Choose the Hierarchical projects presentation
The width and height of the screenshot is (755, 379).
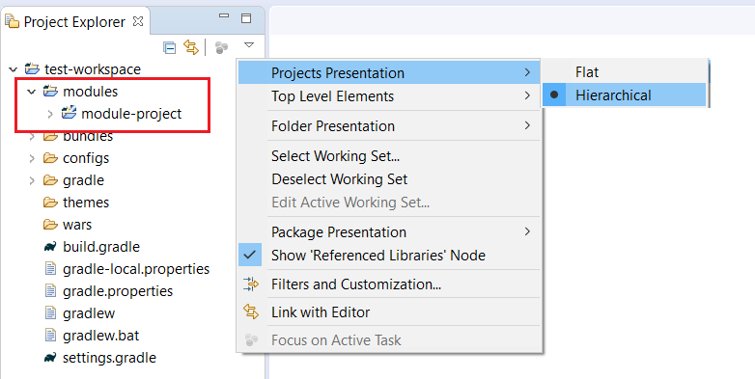pos(625,95)
